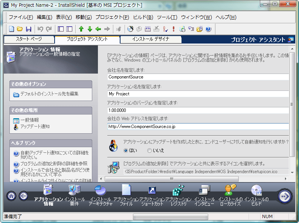Click the version field 1.00.0000
The width and height of the screenshot is (299, 223).
coord(198,110)
